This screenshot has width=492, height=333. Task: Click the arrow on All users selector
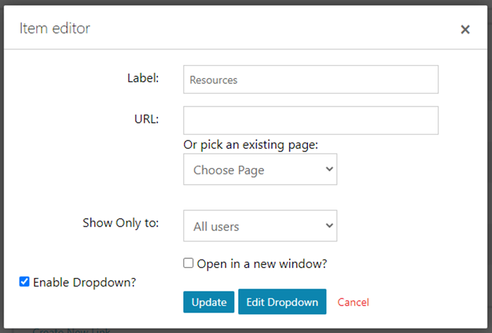pos(328,226)
